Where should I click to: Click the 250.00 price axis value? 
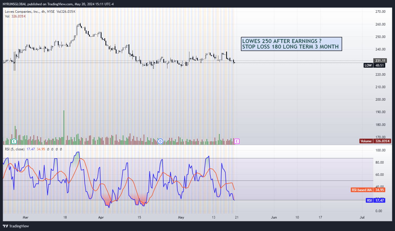[380, 37]
